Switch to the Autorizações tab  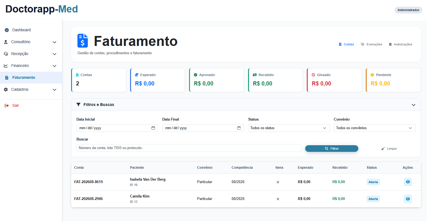(400, 44)
